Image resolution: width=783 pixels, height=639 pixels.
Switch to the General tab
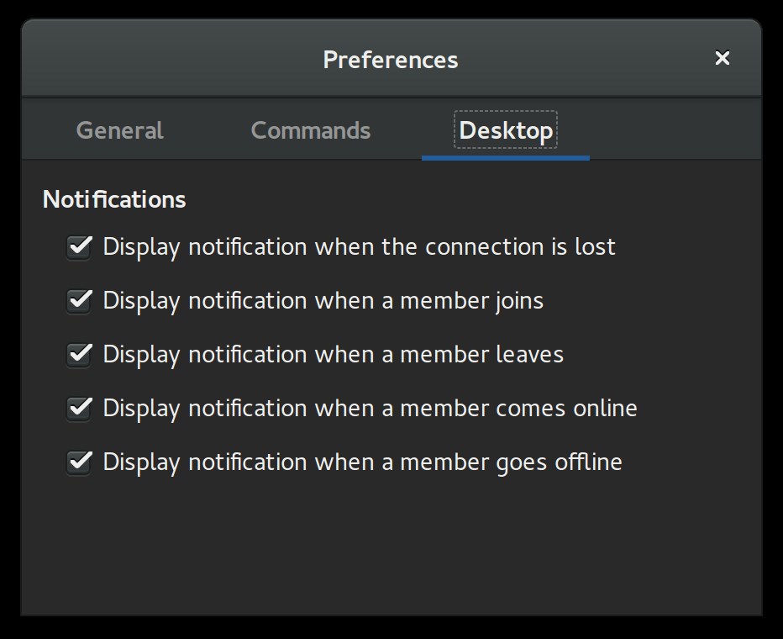[119, 130]
